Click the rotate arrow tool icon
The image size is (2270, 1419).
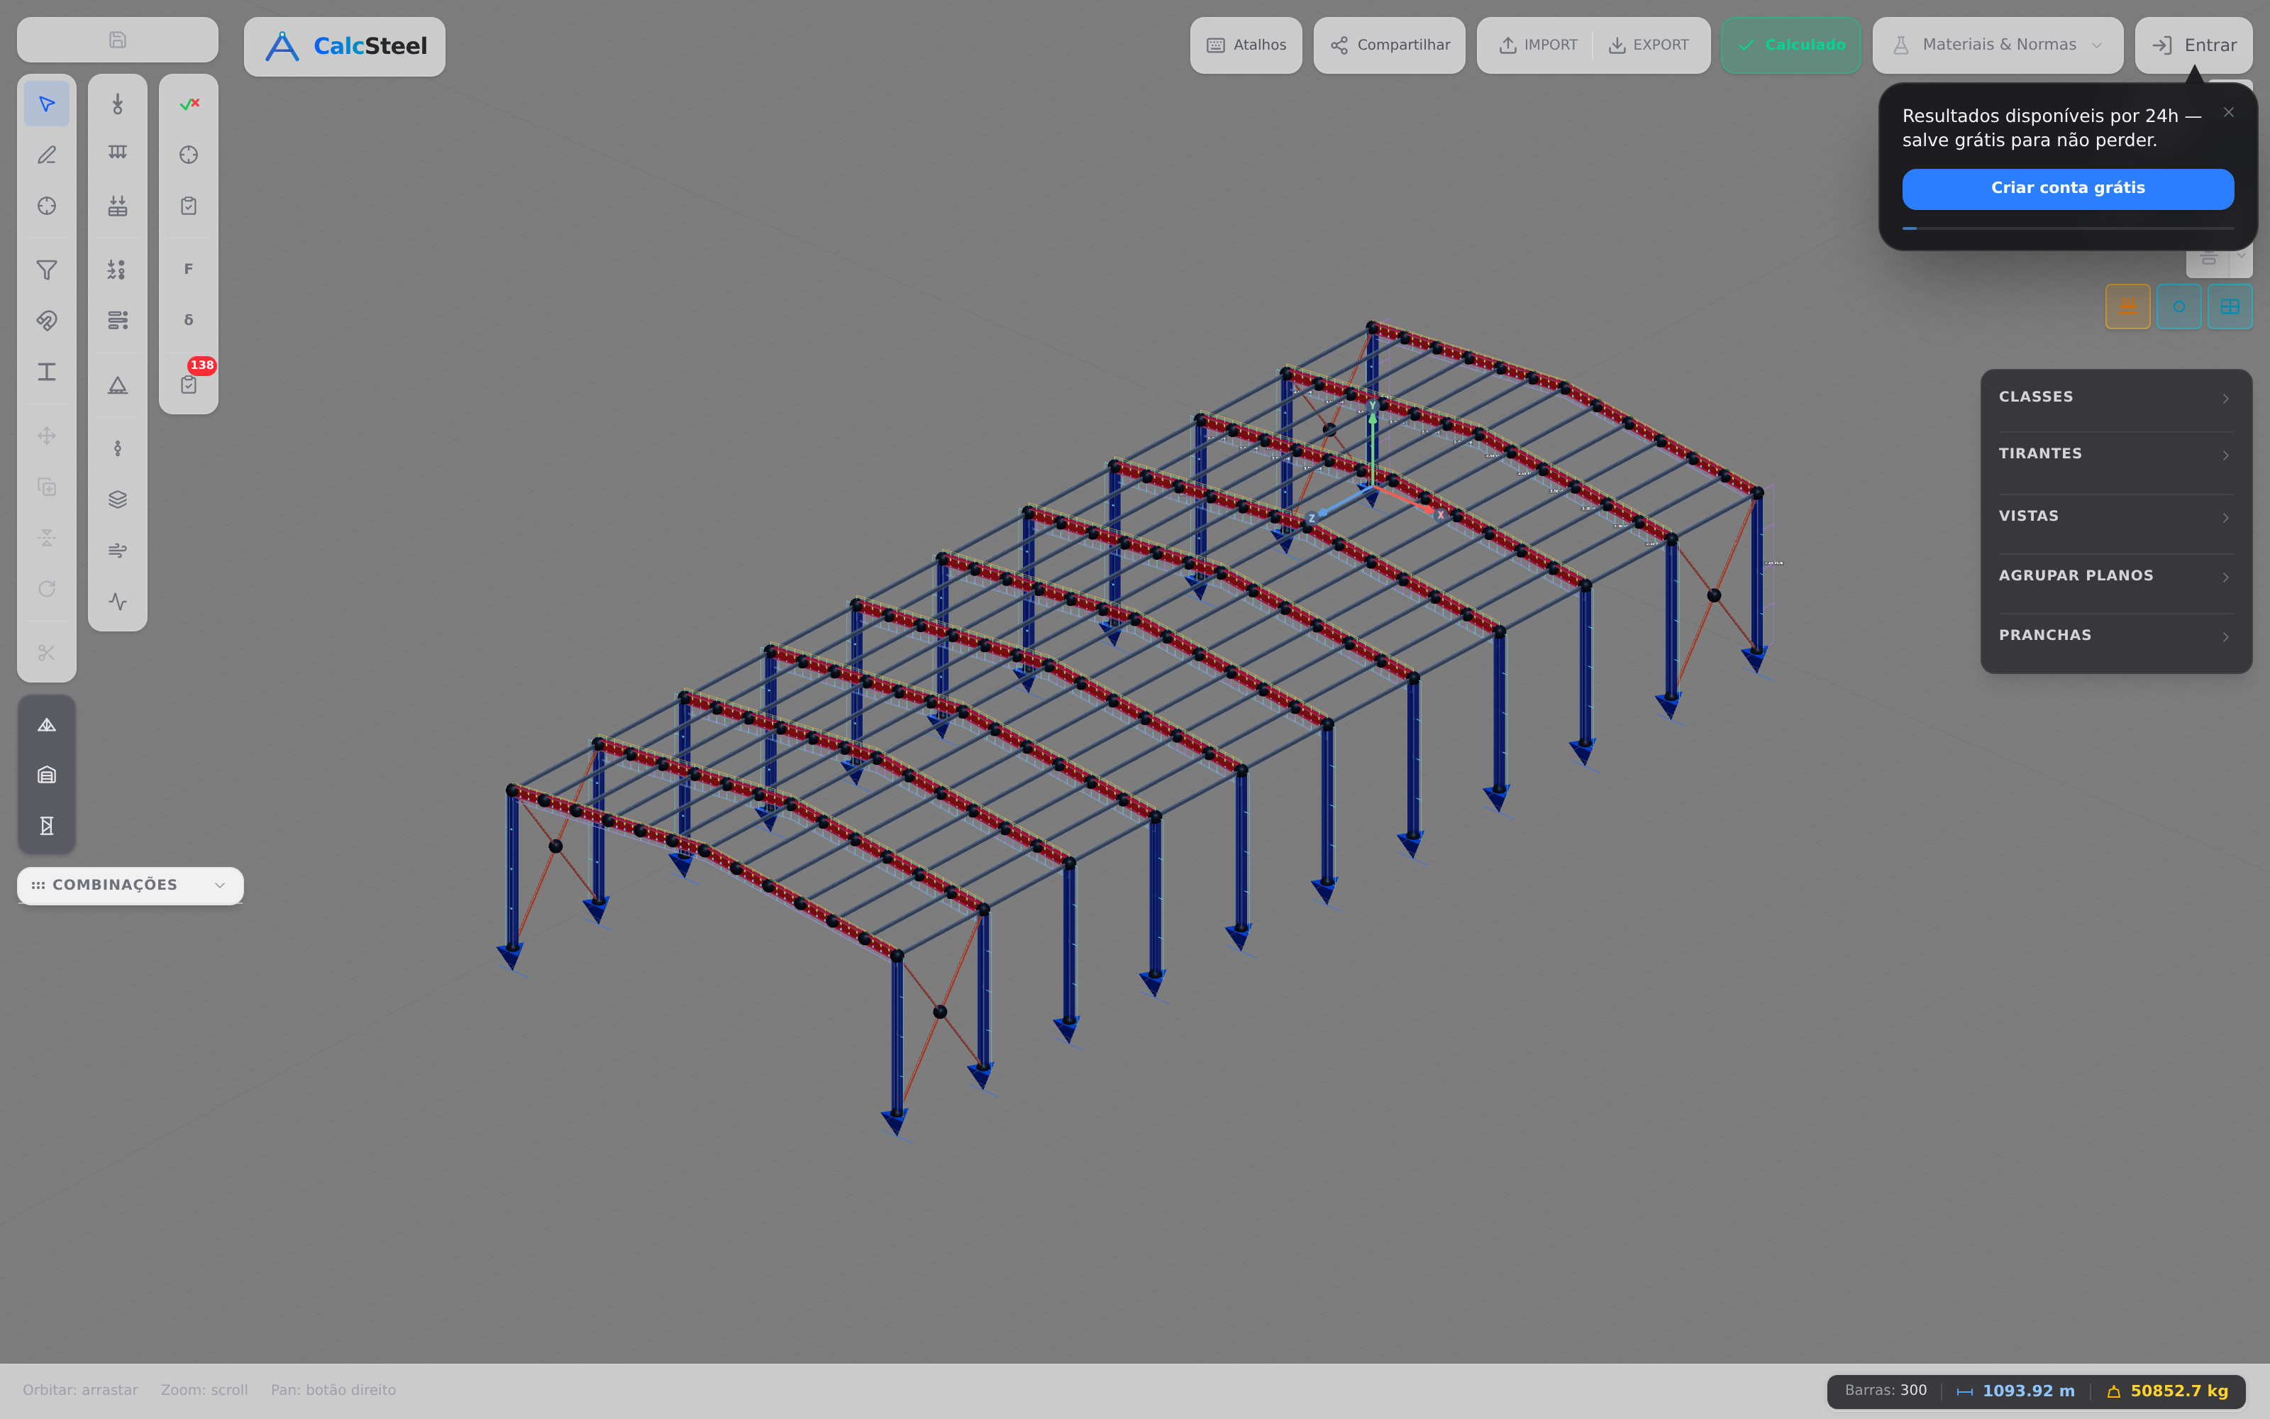click(x=46, y=588)
